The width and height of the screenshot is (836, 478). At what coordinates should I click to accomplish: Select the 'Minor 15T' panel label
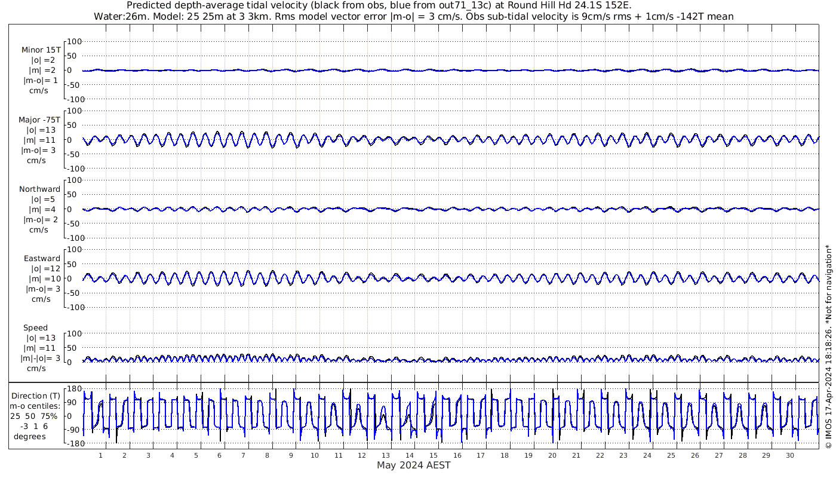pyautogui.click(x=41, y=50)
